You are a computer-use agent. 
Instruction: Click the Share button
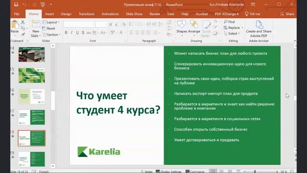click(287, 14)
